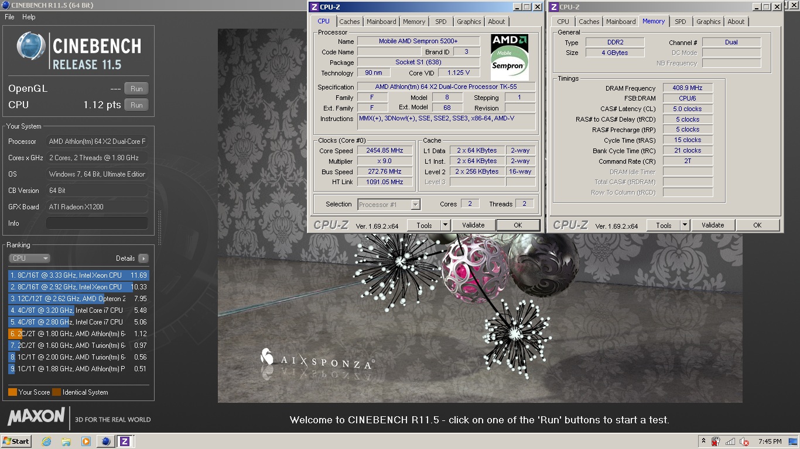Click OK in left CPU-Z window
The width and height of the screenshot is (800, 449).
coord(518,225)
